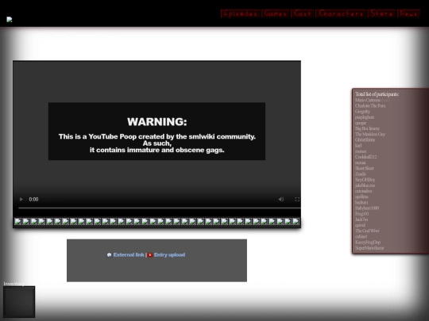Open the Store menu item
The height and width of the screenshot is (321, 429).
381,13
